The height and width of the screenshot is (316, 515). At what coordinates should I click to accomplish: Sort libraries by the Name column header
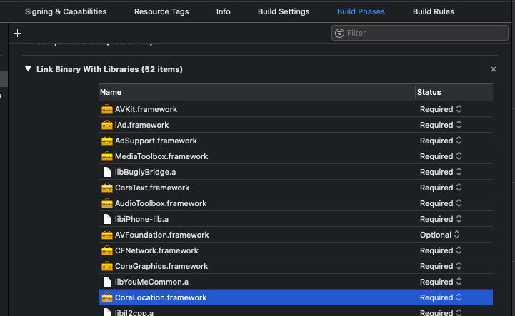tap(256, 92)
